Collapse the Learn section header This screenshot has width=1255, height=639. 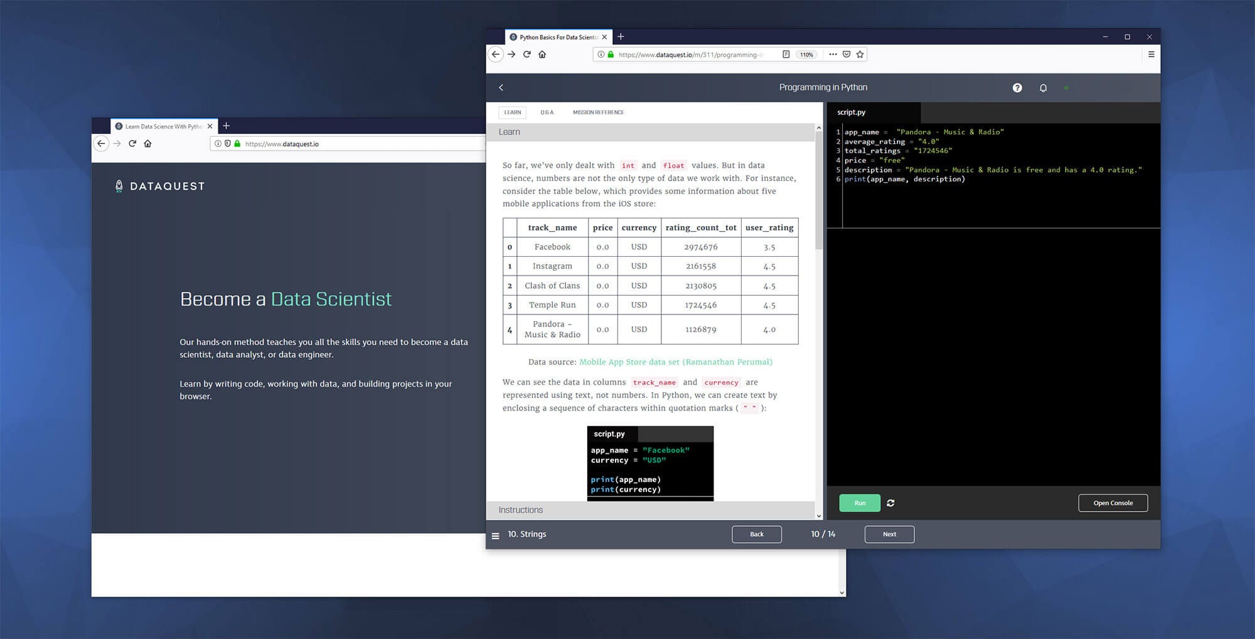point(509,132)
